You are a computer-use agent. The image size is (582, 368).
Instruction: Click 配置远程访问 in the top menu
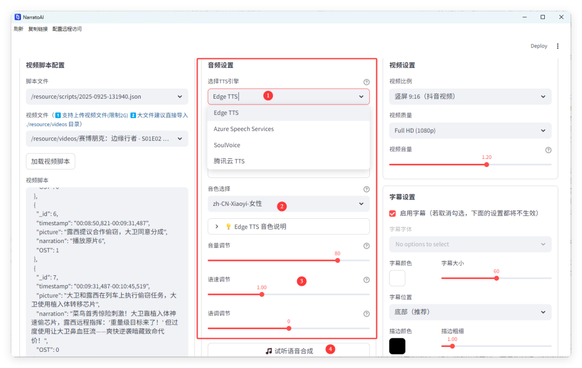click(x=67, y=29)
